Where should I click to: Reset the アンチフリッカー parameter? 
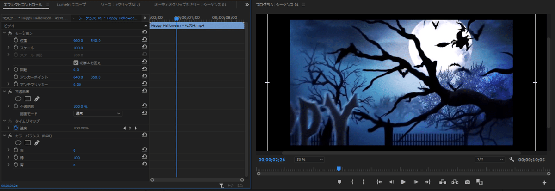point(144,84)
